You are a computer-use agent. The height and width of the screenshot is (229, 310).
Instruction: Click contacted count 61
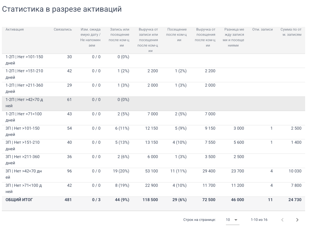[x=69, y=100]
